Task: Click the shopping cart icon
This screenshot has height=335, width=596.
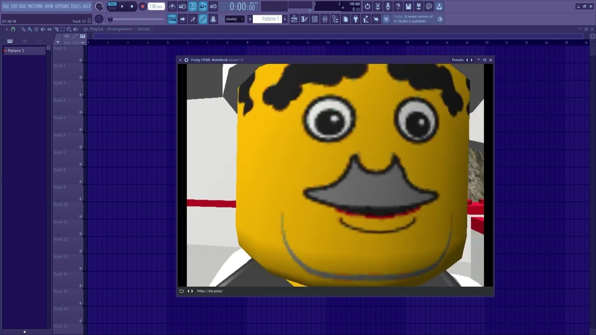Action: [386, 19]
